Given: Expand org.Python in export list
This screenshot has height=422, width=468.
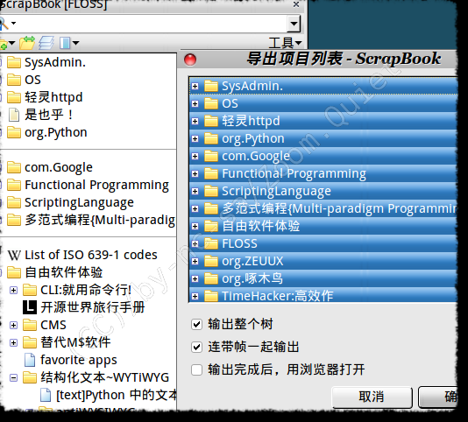Looking at the screenshot, I should coord(195,138).
